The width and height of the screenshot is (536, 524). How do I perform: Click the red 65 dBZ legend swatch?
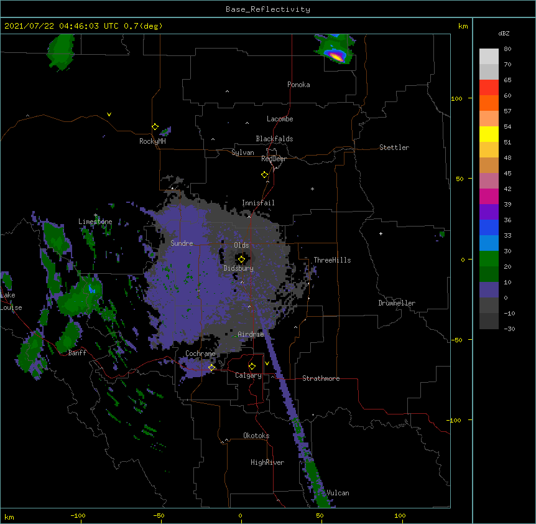[489, 87]
